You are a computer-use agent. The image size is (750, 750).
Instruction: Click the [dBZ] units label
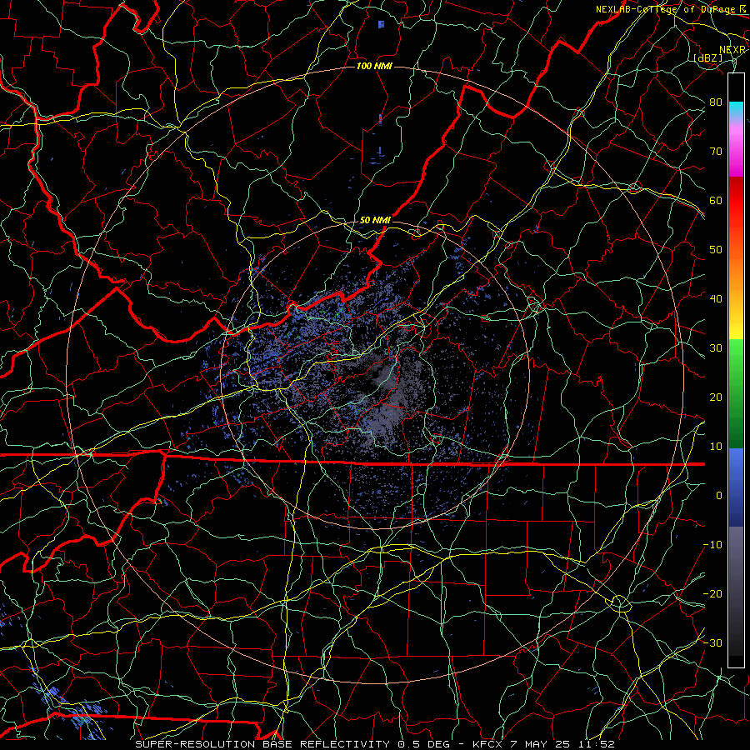(x=707, y=57)
